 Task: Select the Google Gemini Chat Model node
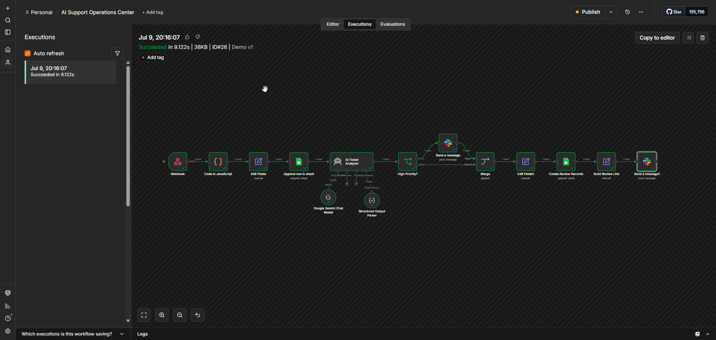pyautogui.click(x=329, y=197)
